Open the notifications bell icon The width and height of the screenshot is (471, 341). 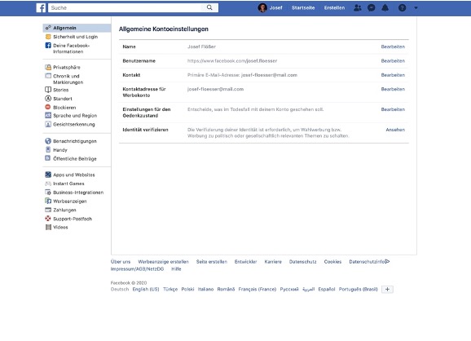click(x=385, y=8)
